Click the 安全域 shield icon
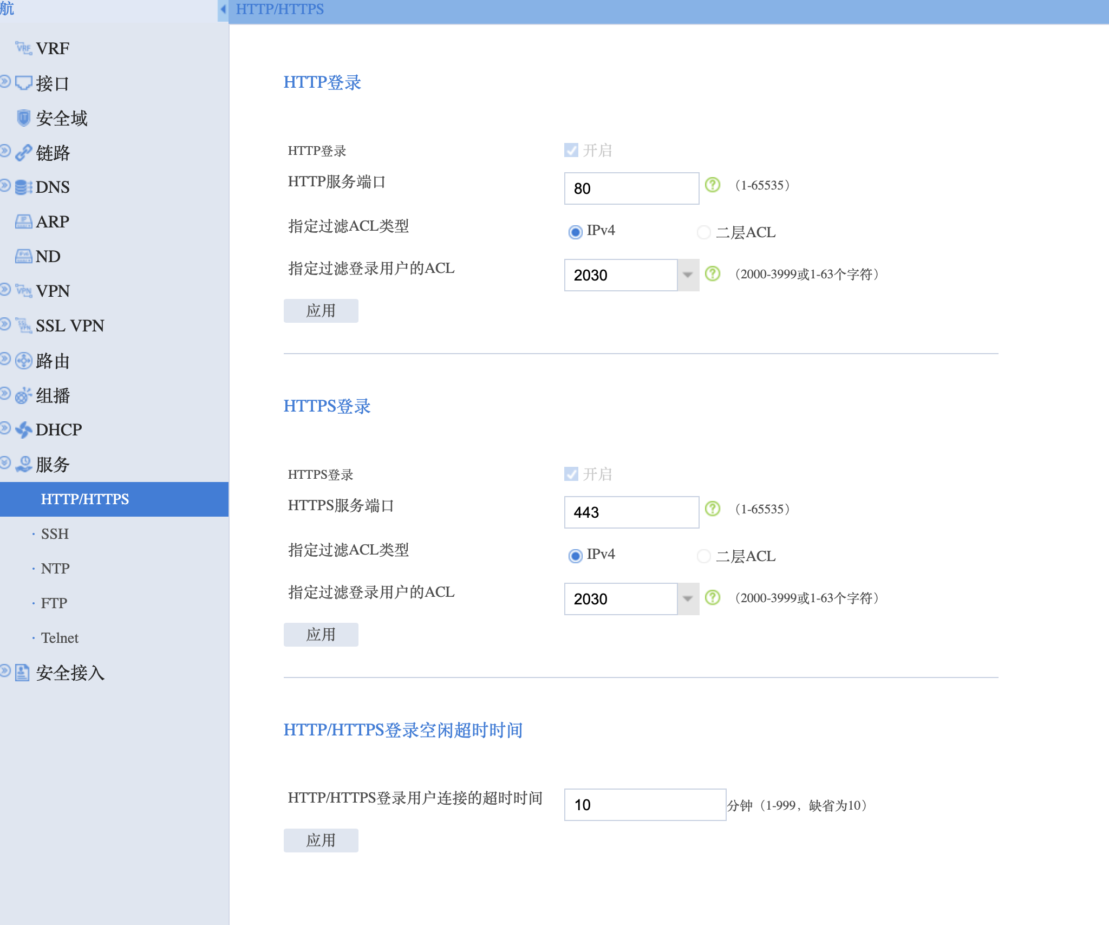 click(x=23, y=118)
